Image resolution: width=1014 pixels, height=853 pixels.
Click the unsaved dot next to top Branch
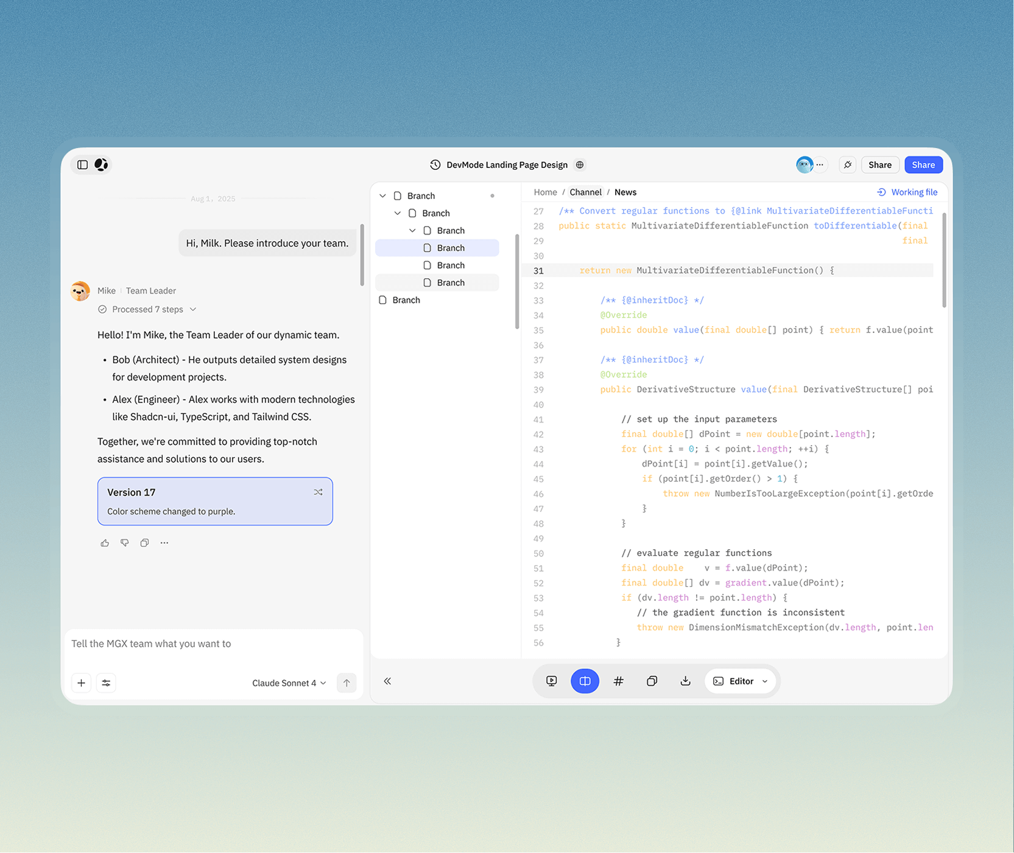tap(492, 196)
